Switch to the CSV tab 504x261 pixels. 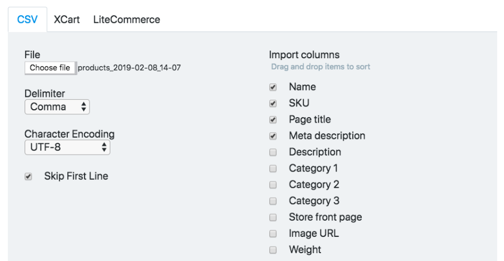(x=27, y=20)
